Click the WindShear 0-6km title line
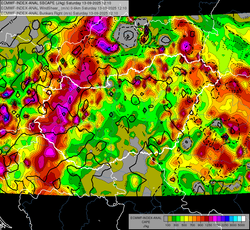This screenshot has height=230, width=250. tap(64, 8)
